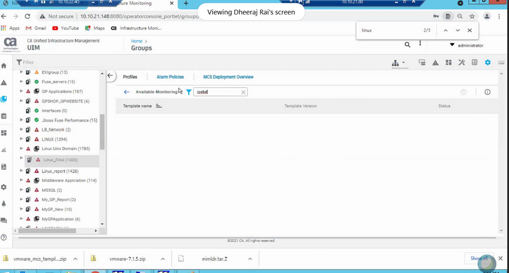Click the Home breadcrumb link
This screenshot has width=509, height=273.
pos(137,41)
